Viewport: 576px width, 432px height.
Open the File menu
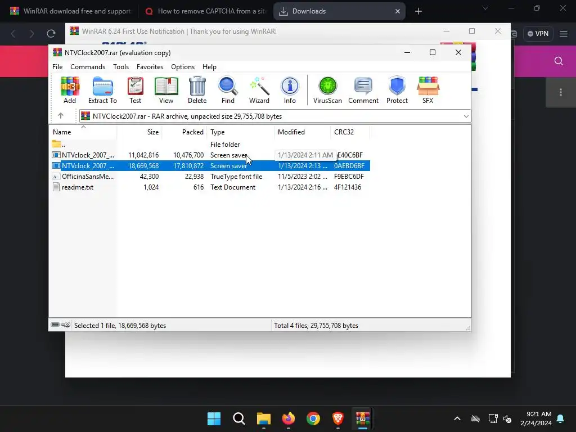57,67
